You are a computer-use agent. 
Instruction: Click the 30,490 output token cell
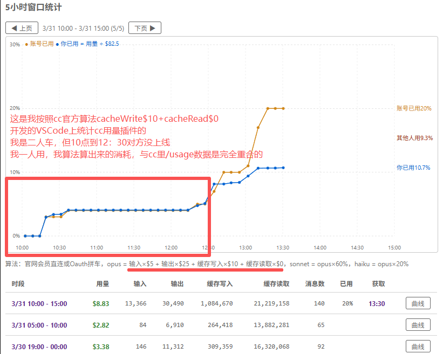coord(173,303)
